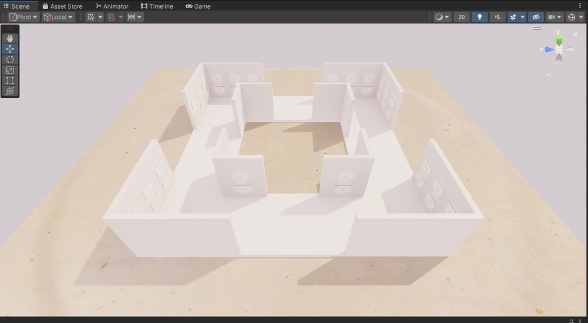Toggle grid snapping icon

(111, 17)
